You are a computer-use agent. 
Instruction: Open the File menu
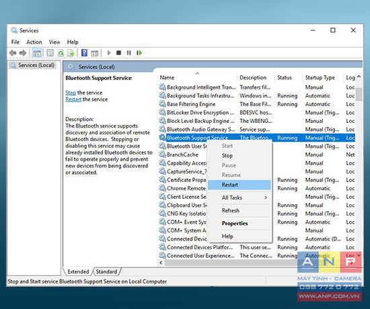coord(15,42)
